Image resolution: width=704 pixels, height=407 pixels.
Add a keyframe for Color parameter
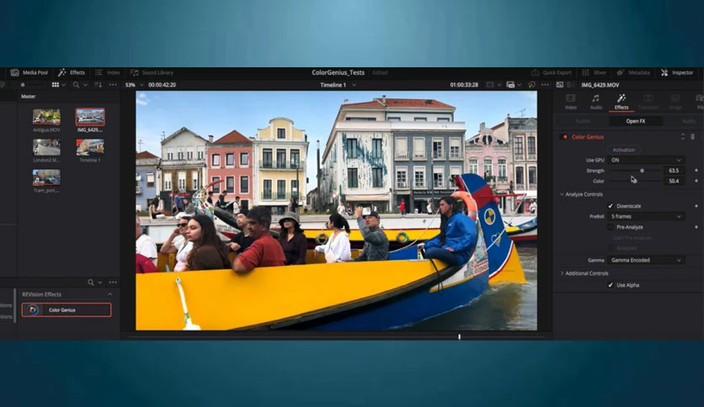tap(696, 181)
